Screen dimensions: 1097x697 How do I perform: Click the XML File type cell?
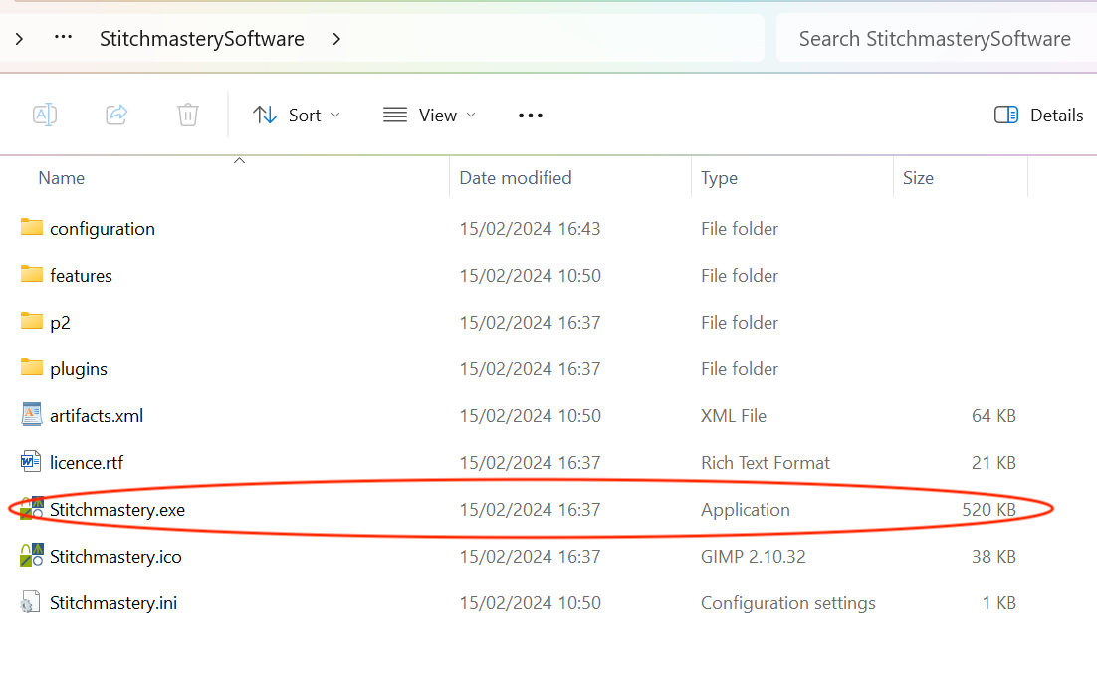click(734, 416)
